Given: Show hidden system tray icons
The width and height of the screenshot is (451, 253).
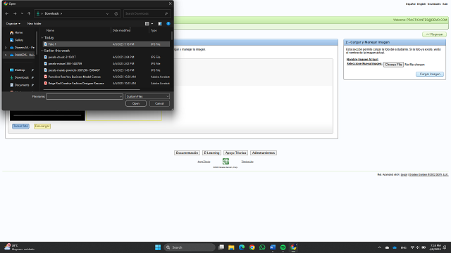Looking at the screenshot, I should click(x=379, y=247).
